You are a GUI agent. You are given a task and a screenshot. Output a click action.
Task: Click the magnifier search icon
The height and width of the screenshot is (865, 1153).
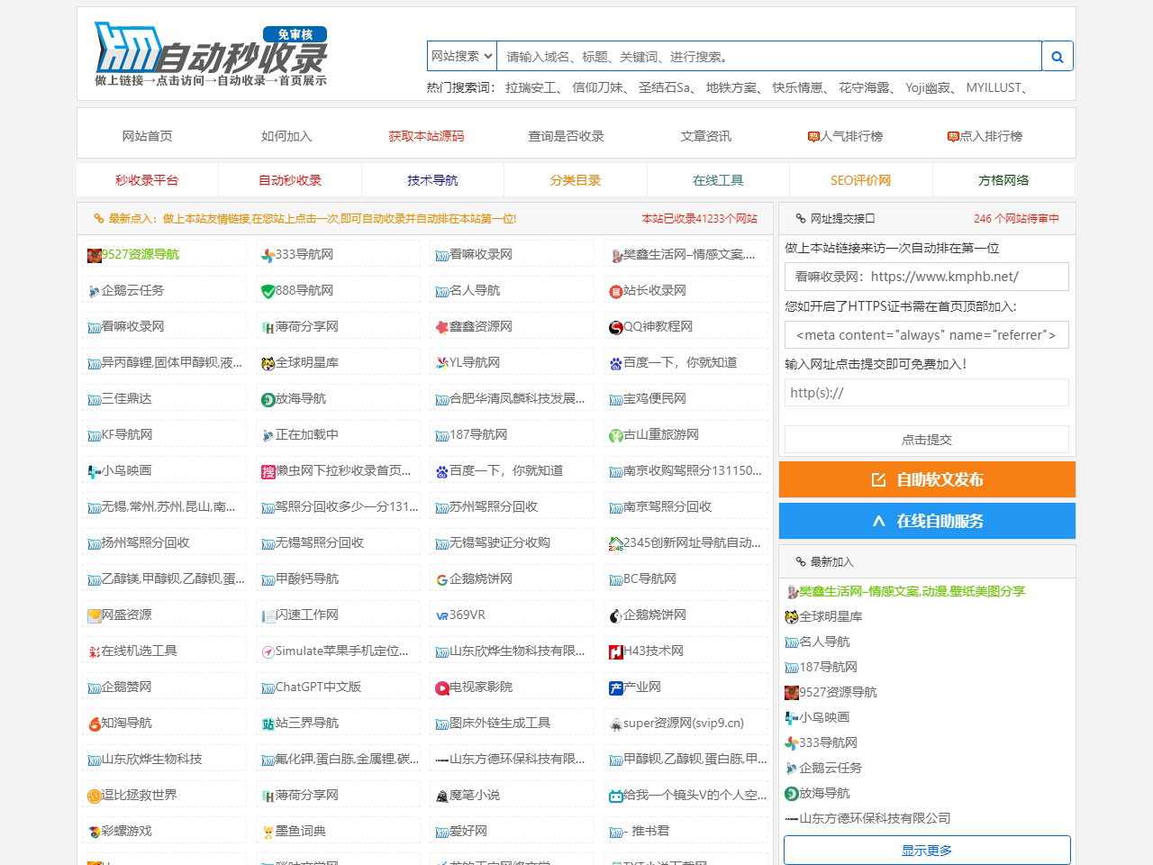(1057, 55)
